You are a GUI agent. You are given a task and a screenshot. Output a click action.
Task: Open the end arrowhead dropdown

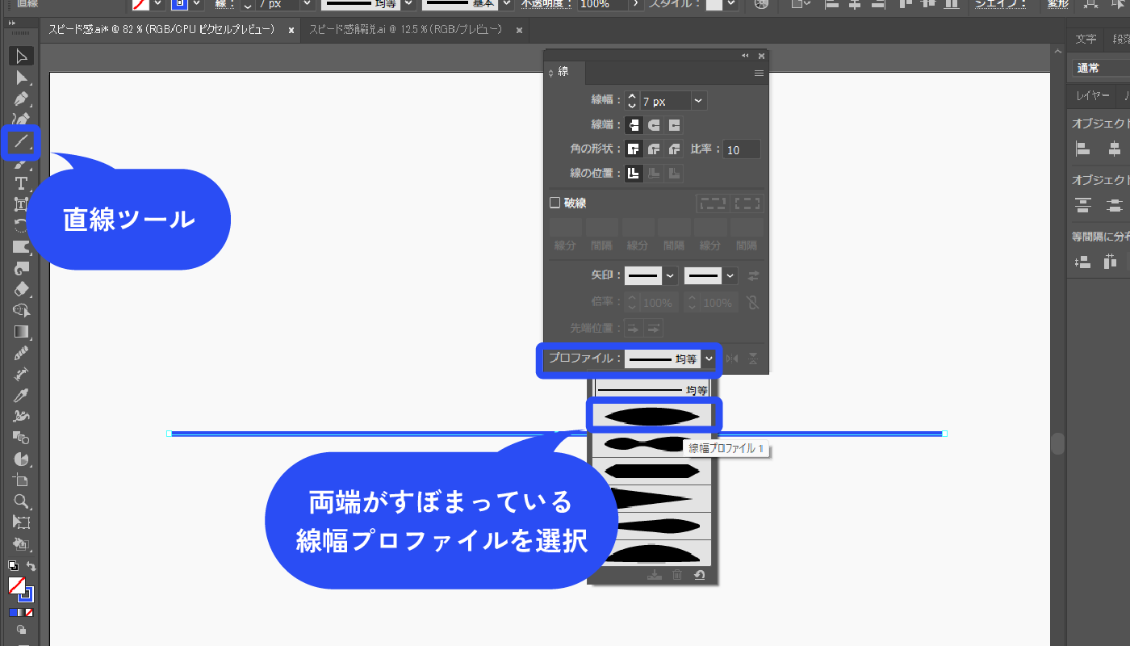730,275
